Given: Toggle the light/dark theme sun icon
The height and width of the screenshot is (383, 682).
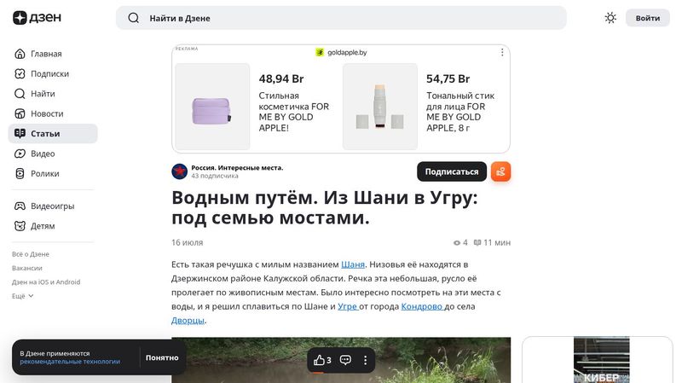Looking at the screenshot, I should 610,18.
